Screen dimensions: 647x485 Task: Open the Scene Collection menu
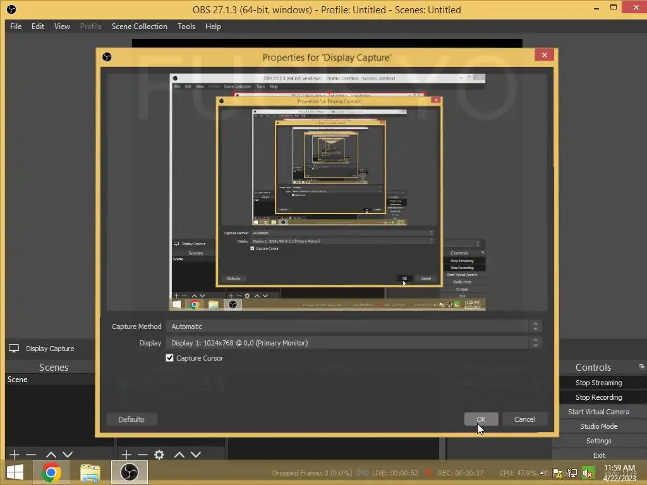point(140,27)
